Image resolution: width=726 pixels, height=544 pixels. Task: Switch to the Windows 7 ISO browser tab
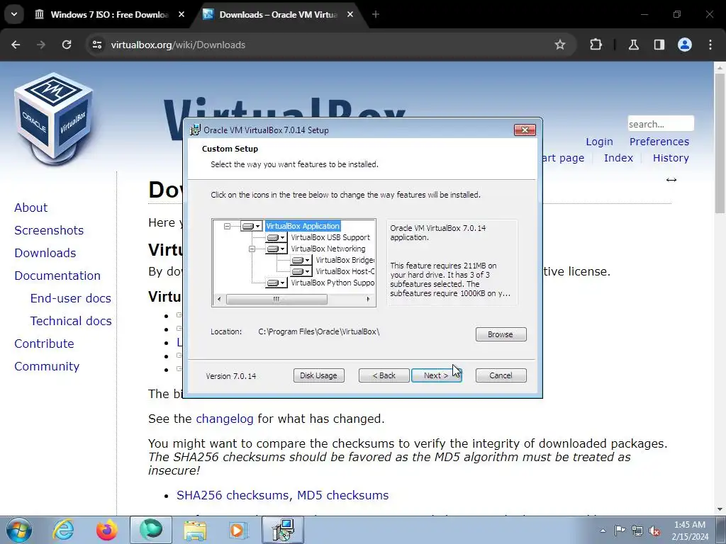click(x=110, y=14)
